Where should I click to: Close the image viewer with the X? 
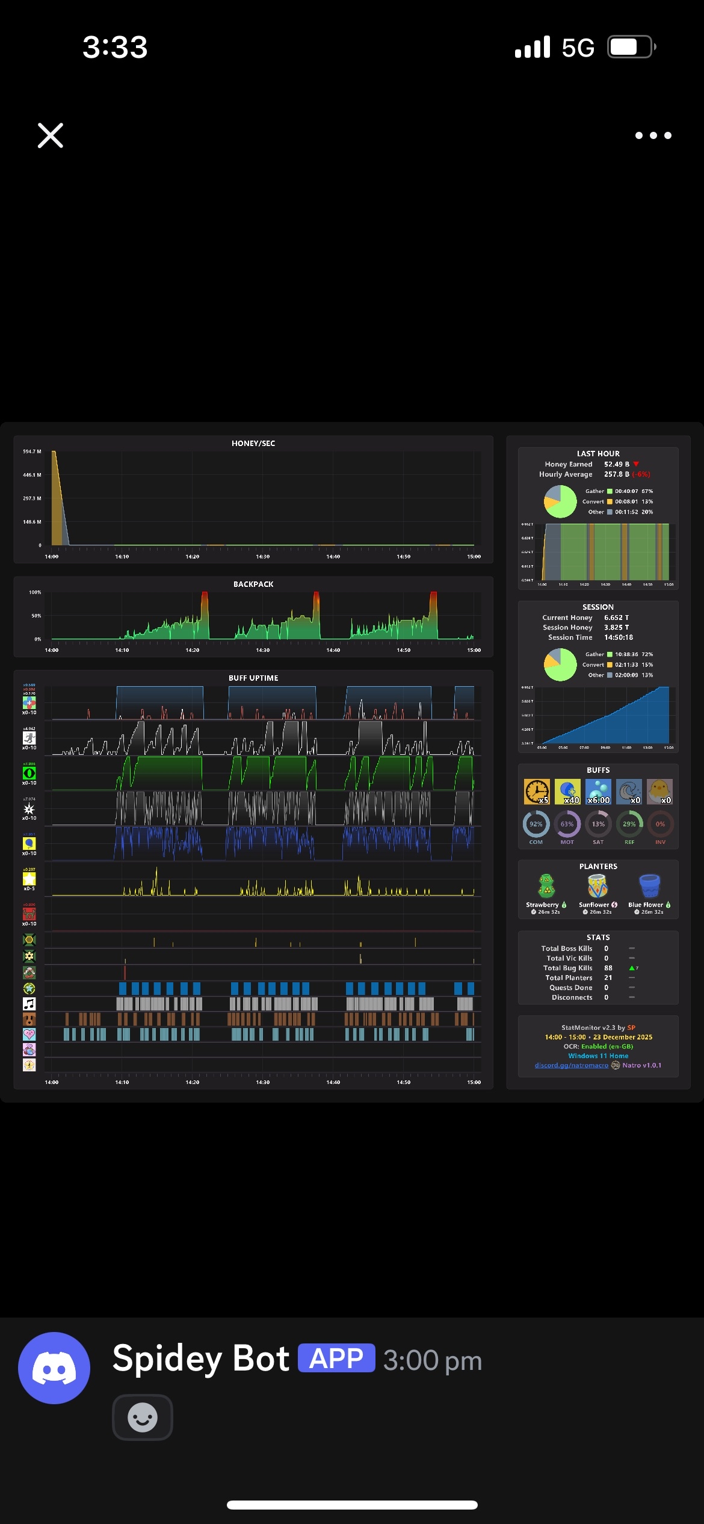coord(51,135)
